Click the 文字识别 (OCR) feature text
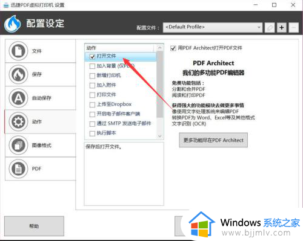 189,124
